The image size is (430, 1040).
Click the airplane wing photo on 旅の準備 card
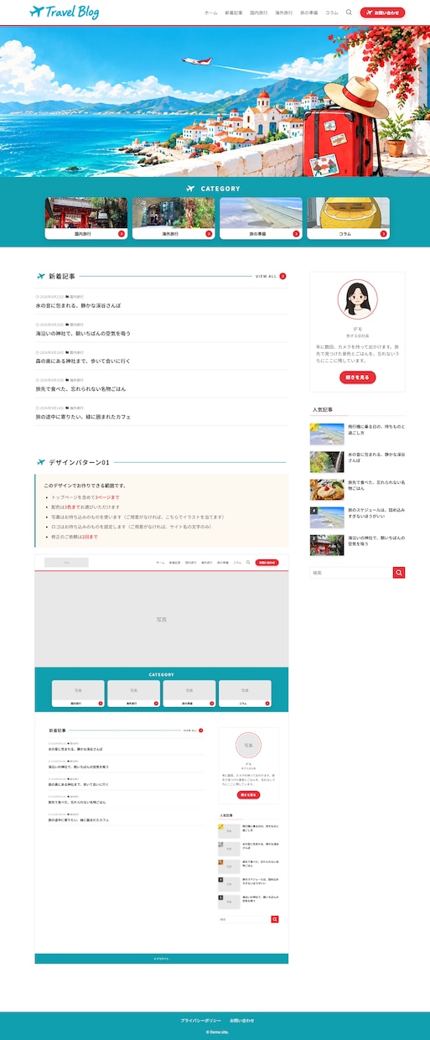pyautogui.click(x=261, y=213)
